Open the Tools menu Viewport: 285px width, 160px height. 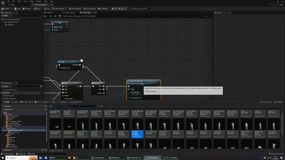tap(45, 1)
